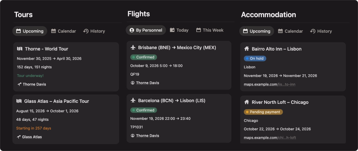Open the Glass Atlas – Asia Pacific Tour title

tap(57, 101)
